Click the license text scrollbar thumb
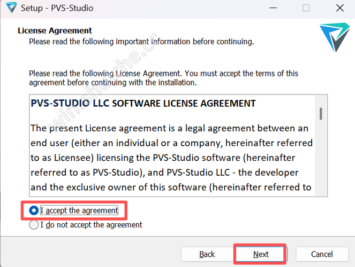The image size is (355, 267). coord(321,113)
